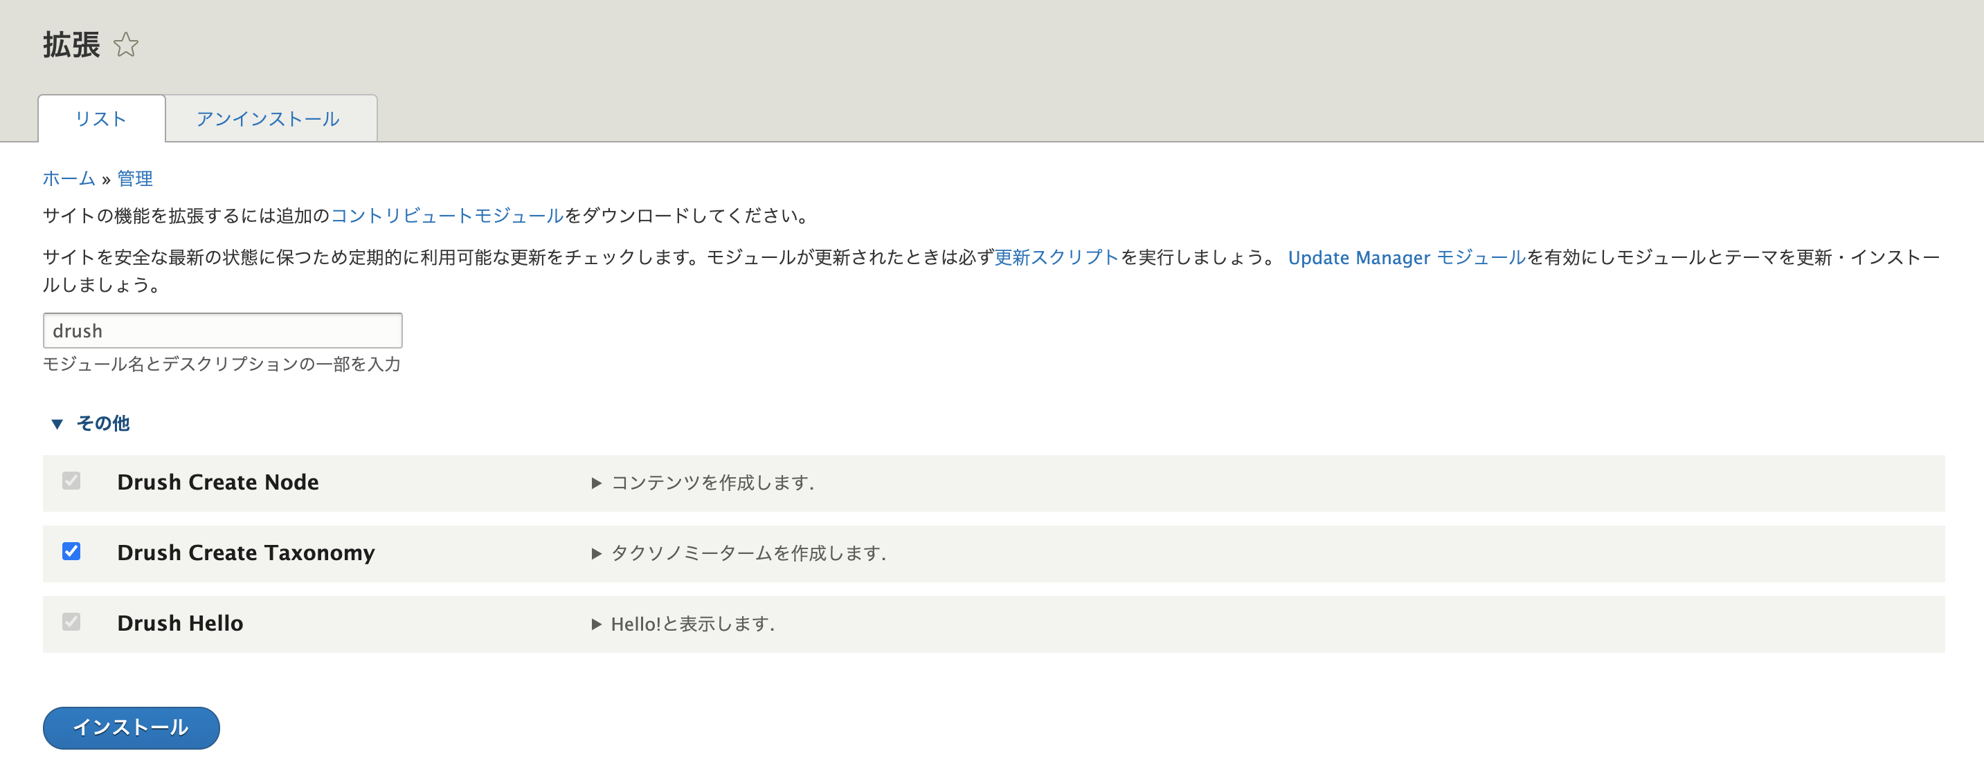This screenshot has height=769, width=1984.
Task: Click the Drush Create Taxonomy module name
Action: tap(246, 553)
